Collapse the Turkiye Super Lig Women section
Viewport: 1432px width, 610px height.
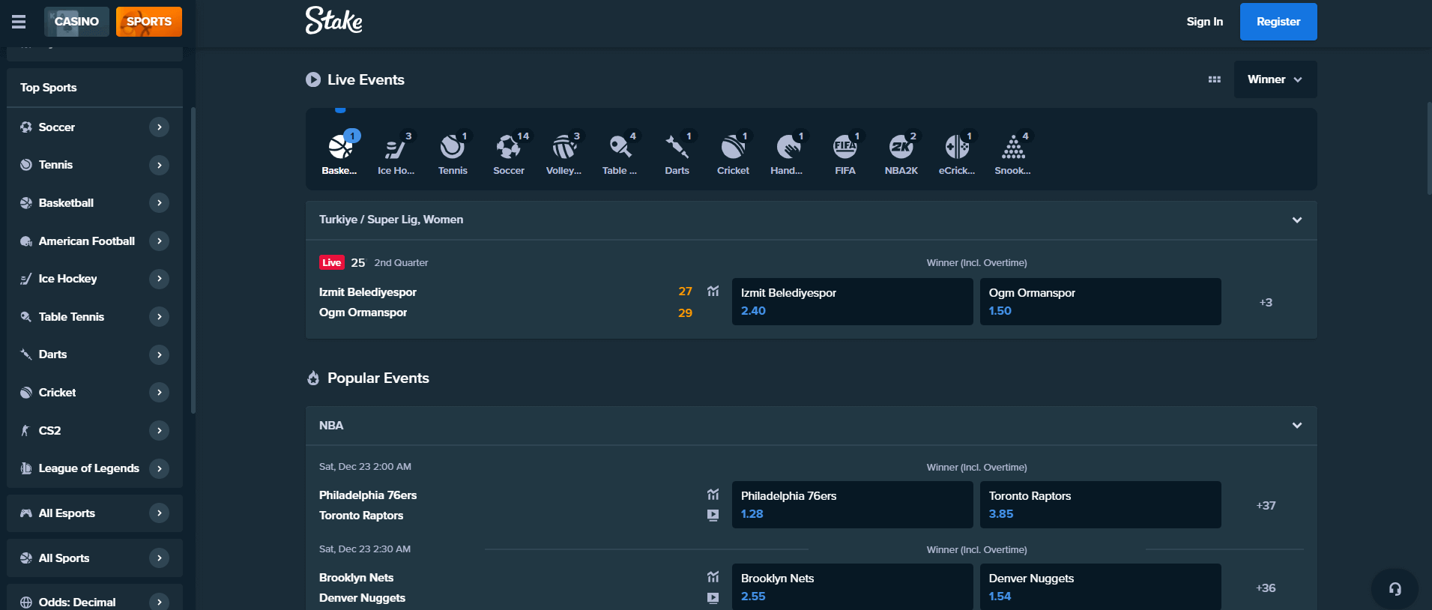click(1296, 220)
